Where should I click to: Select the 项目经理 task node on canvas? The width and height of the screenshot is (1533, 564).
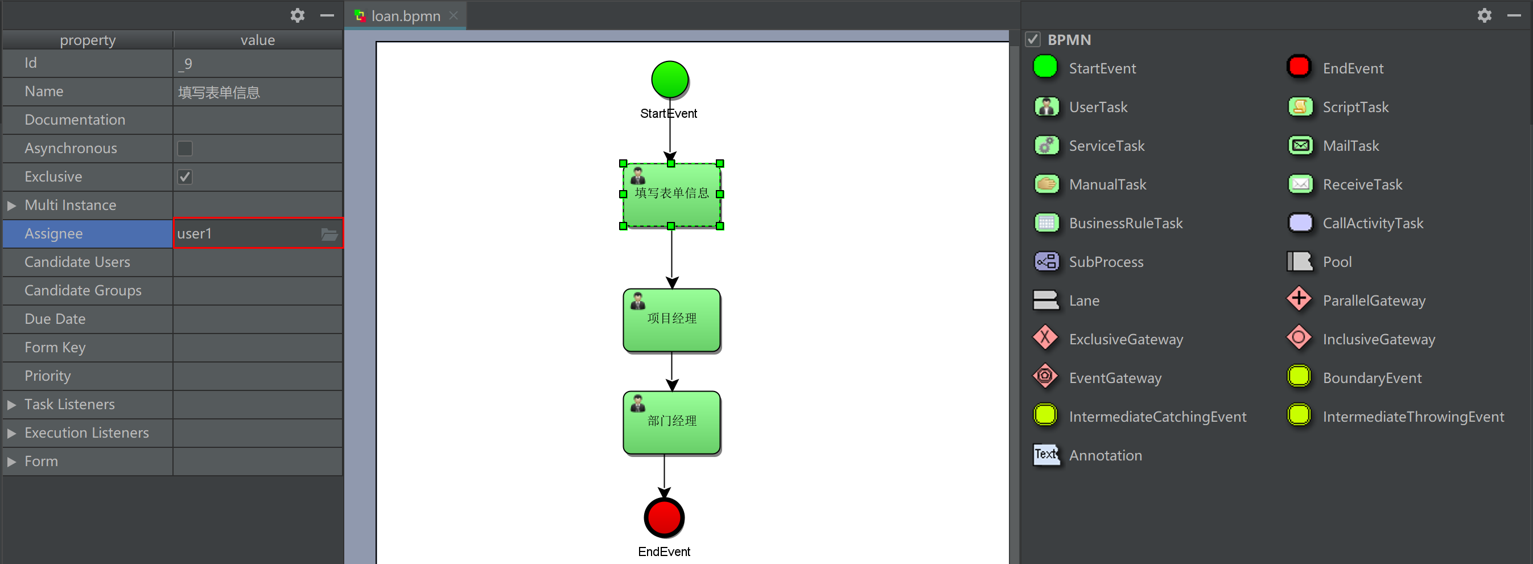click(x=671, y=320)
